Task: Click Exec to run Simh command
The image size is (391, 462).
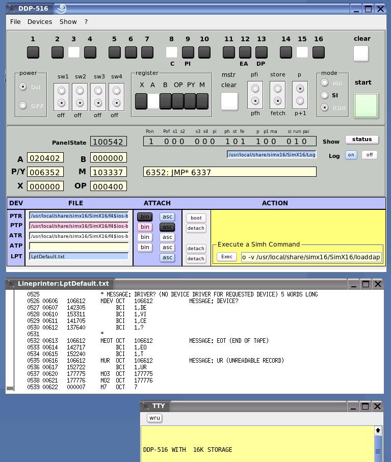Action: pyautogui.click(x=227, y=257)
